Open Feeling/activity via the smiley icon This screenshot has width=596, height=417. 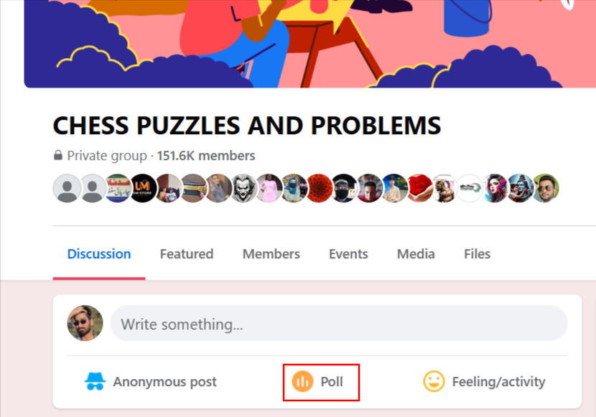click(433, 381)
